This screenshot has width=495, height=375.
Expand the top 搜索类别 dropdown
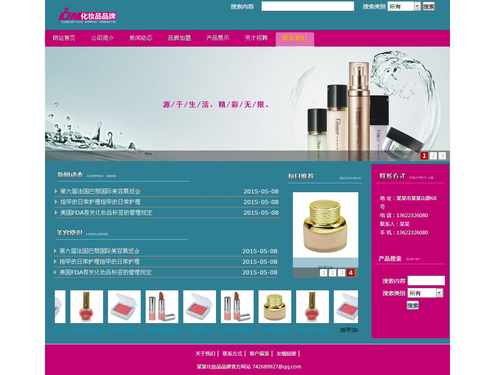click(417, 6)
